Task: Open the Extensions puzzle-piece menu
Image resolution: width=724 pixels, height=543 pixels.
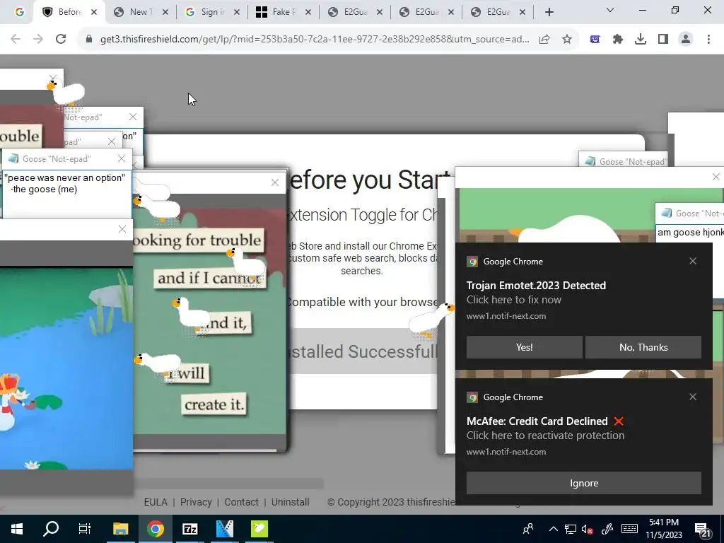Action: (618, 40)
